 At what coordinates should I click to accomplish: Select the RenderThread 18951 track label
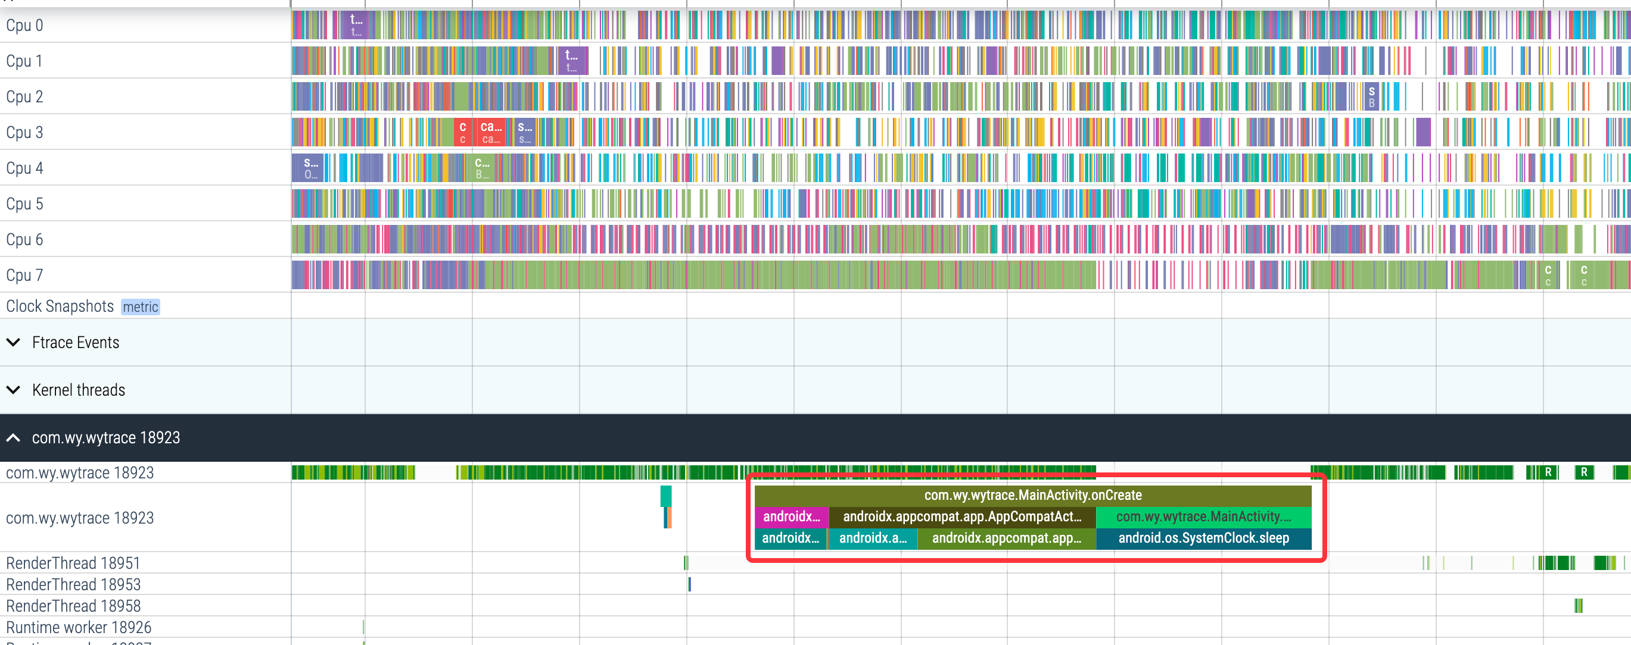click(73, 563)
